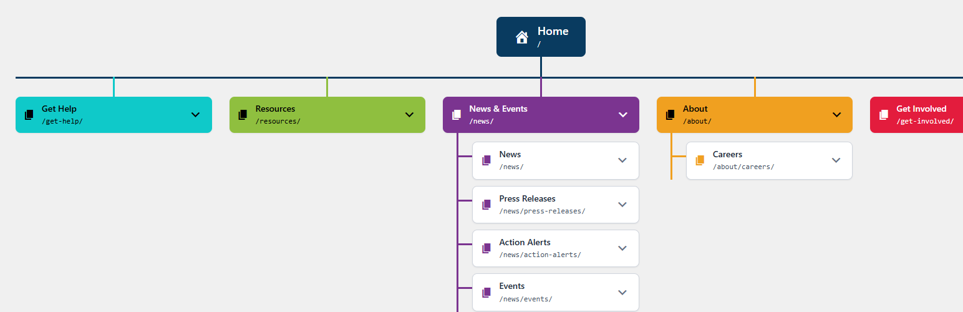The height and width of the screenshot is (312, 963).
Task: Select the Press Releases title
Action: pyautogui.click(x=527, y=198)
